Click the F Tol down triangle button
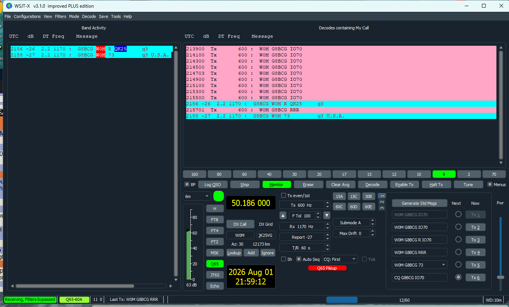Viewport: 509px width, 307px height. click(327, 215)
